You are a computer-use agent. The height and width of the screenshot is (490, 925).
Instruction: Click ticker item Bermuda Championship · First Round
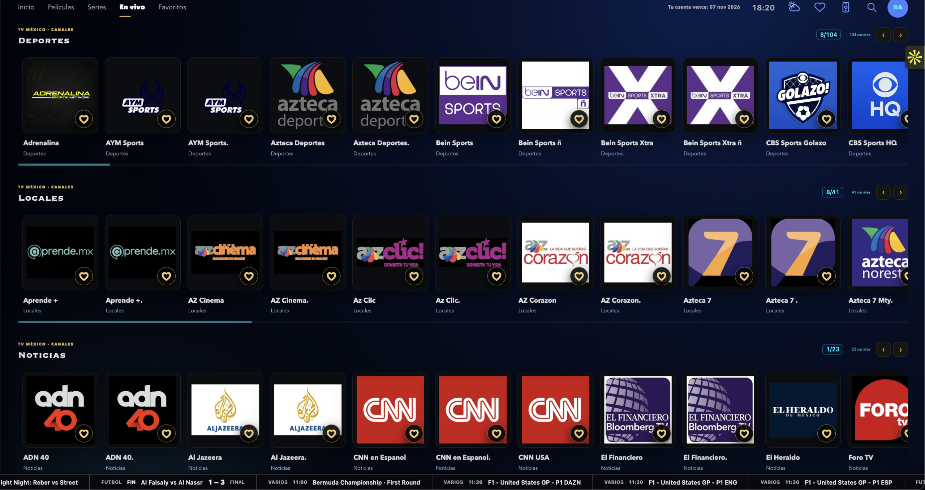tap(344, 482)
